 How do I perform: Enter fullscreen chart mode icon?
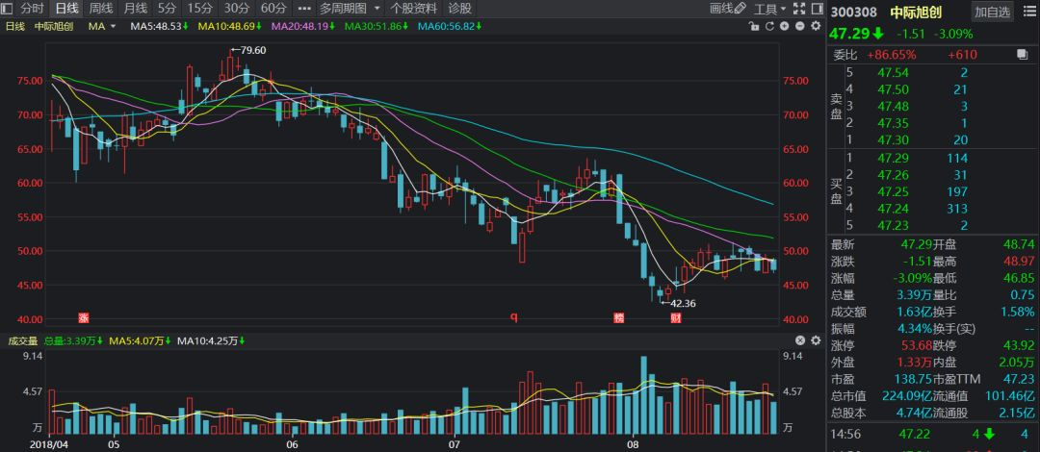pos(799,9)
